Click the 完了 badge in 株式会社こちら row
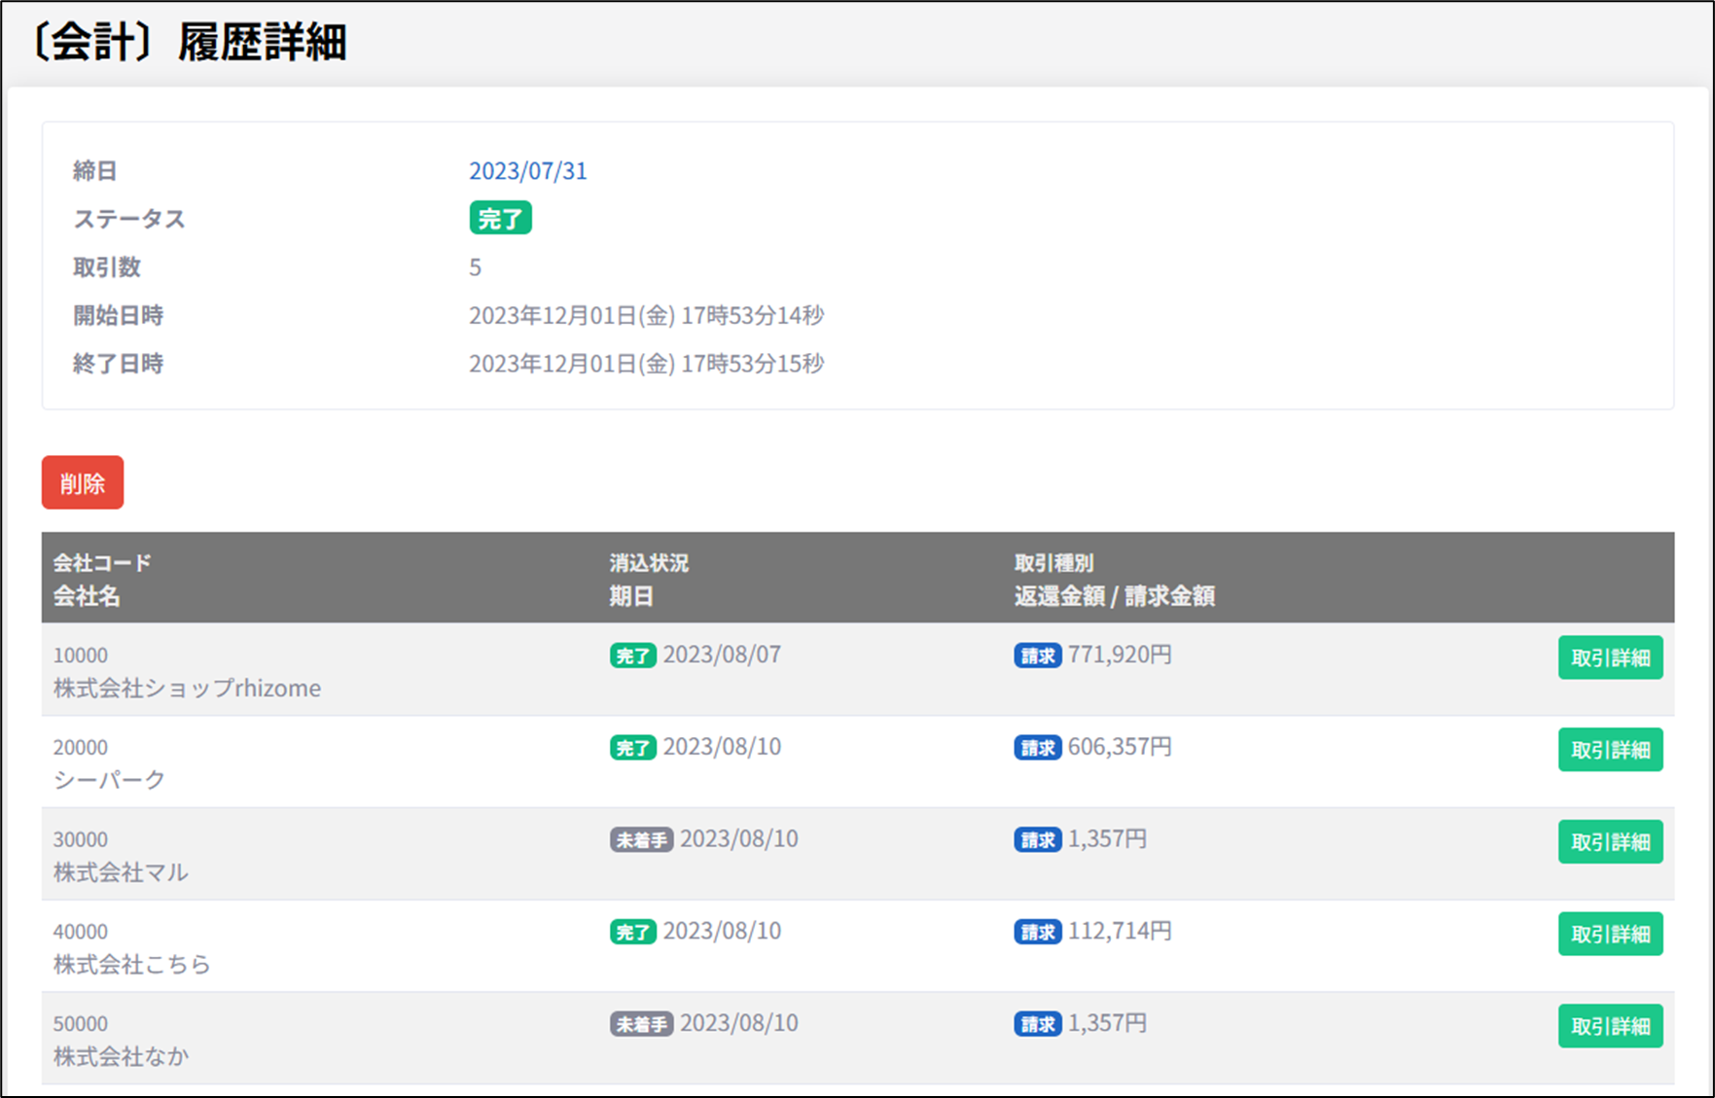The width and height of the screenshot is (1715, 1098). [632, 932]
